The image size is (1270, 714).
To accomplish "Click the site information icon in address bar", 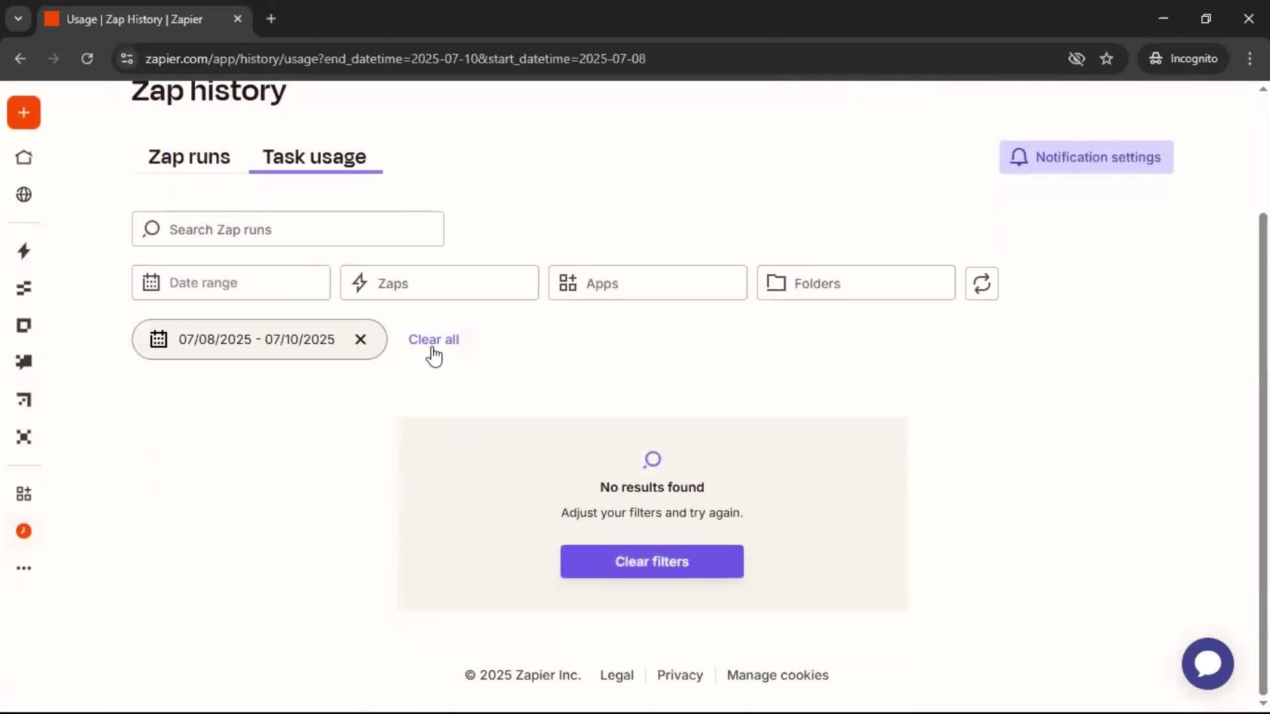I will coord(127,58).
